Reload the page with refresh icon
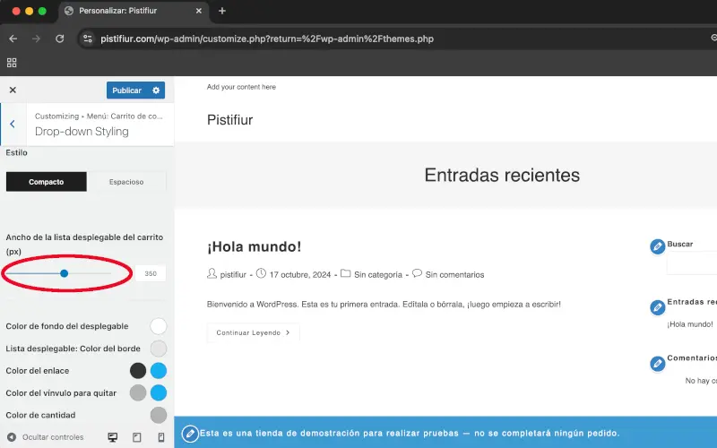Image resolution: width=717 pixels, height=448 pixels. [59, 39]
